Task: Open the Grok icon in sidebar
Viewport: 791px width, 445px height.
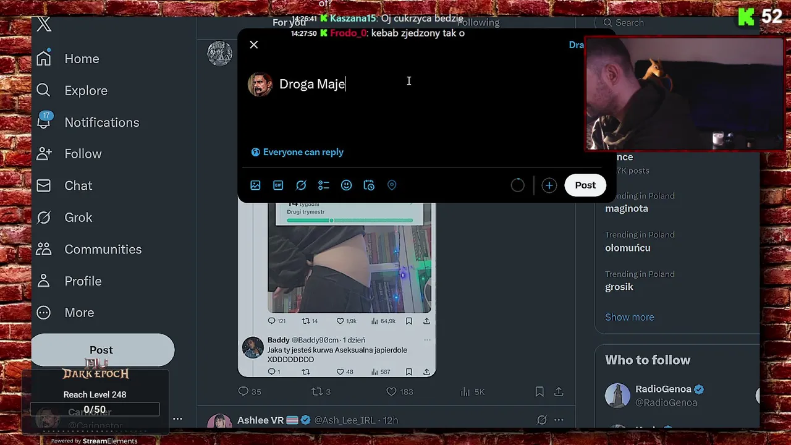Action: (43, 218)
